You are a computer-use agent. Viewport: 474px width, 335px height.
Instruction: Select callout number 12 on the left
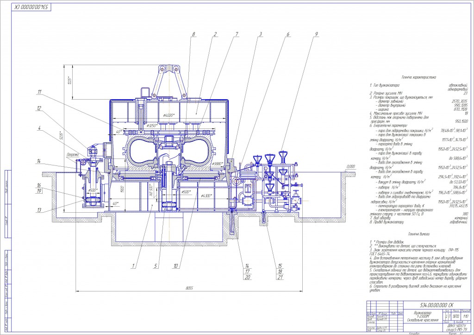(x=39, y=108)
